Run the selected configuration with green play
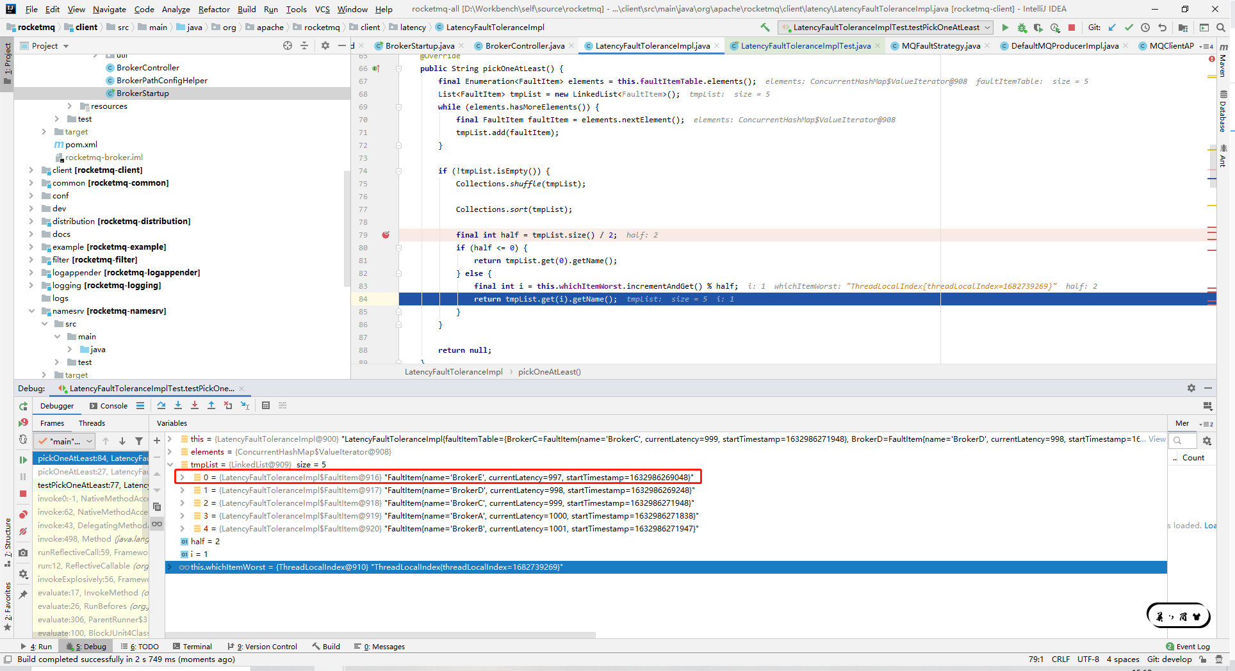The width and height of the screenshot is (1235, 671). pyautogui.click(x=1005, y=28)
